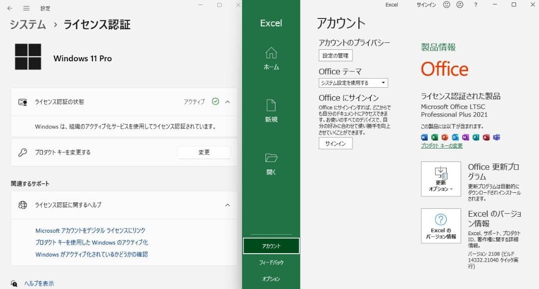Click the back arrow in Settings window
The height and width of the screenshot is (289, 539).
click(x=9, y=8)
